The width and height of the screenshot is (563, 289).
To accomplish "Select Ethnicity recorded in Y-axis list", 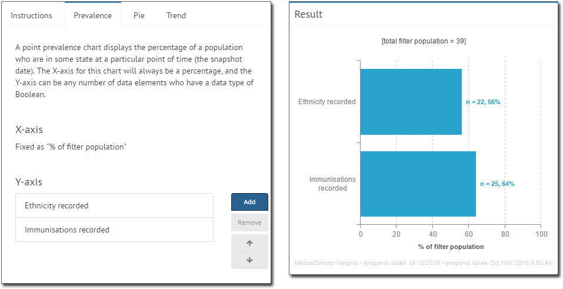I will point(114,205).
